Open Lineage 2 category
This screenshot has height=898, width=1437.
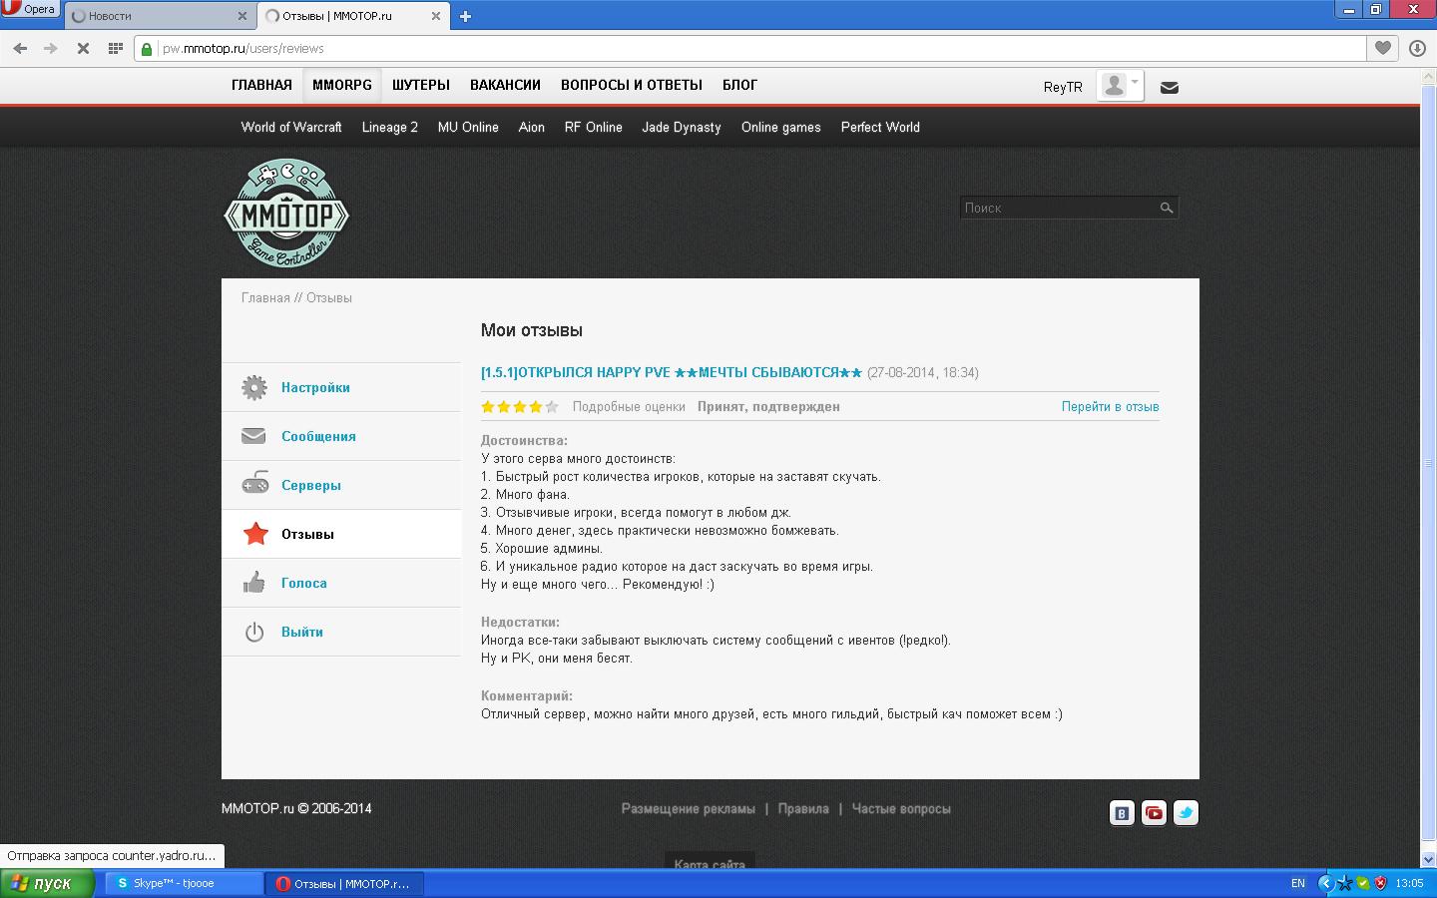[389, 127]
